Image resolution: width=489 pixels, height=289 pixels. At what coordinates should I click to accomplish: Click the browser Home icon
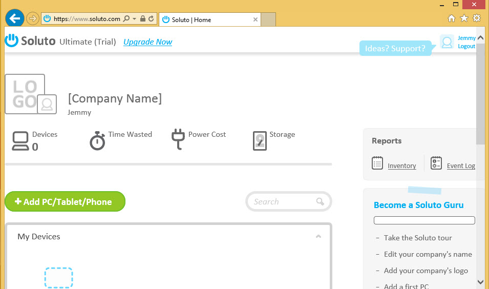tap(451, 18)
